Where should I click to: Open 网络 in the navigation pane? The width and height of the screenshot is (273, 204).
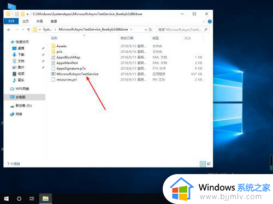19,114
